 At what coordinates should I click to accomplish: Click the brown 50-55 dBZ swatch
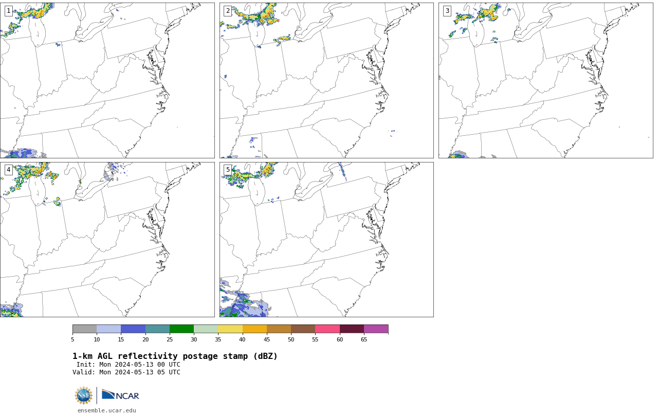[303, 329]
